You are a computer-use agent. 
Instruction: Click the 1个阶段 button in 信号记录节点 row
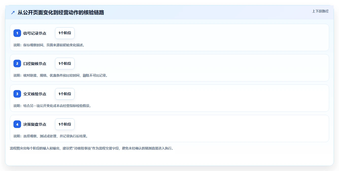tap(65, 33)
